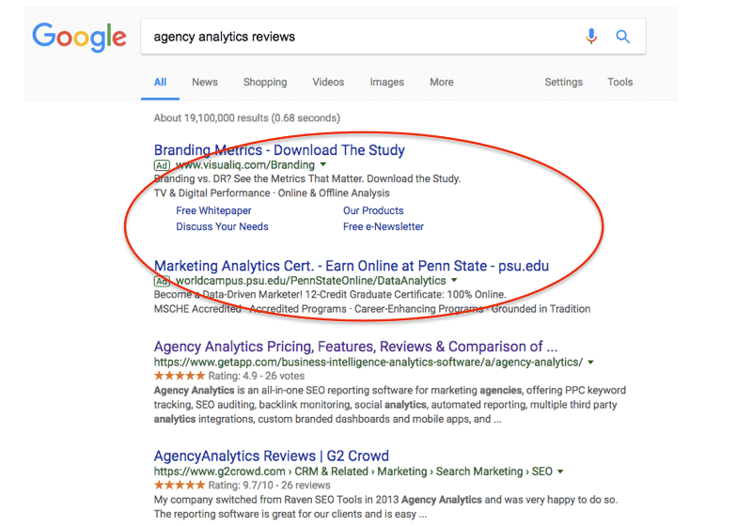Screen dimensions: 737x526
Task: Click the Ad badge beside www.visualiq.com/Branding
Action: [x=162, y=165]
